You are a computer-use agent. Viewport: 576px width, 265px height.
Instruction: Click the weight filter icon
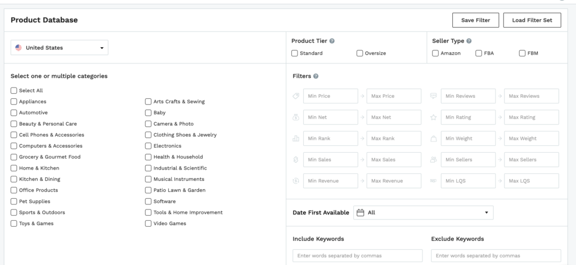click(434, 139)
